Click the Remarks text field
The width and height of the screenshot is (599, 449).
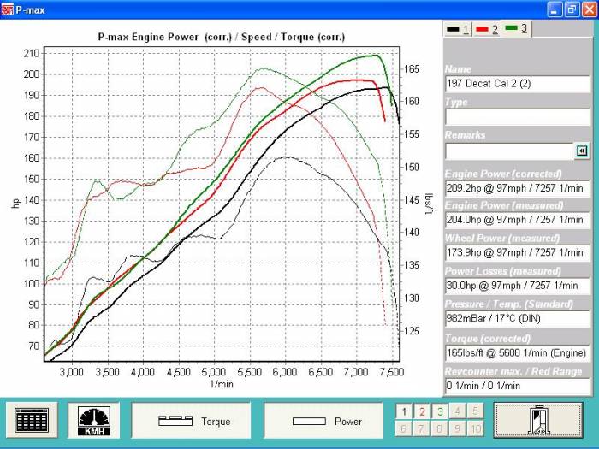[x=508, y=151]
